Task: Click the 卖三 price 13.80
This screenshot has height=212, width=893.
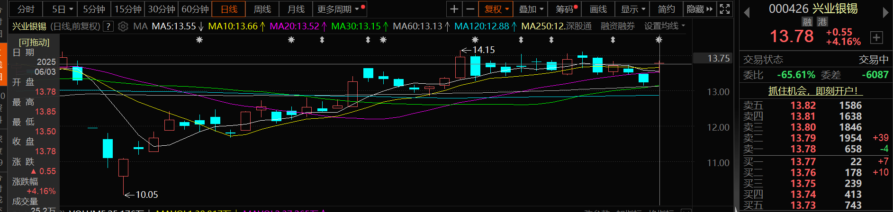Action: tap(803, 127)
